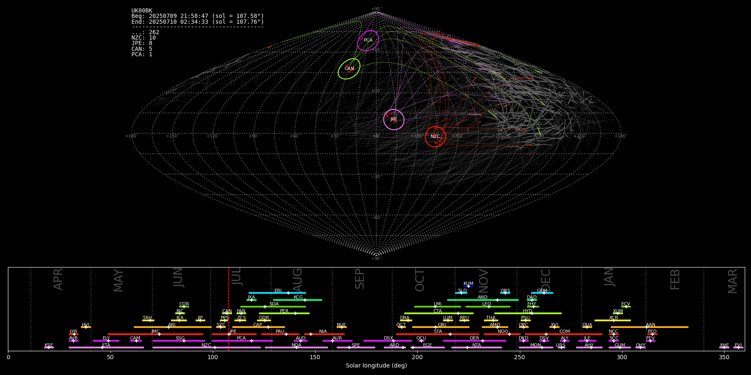
Task: Click the Beg: 20250709 21:58:47 line
Action: (198, 16)
